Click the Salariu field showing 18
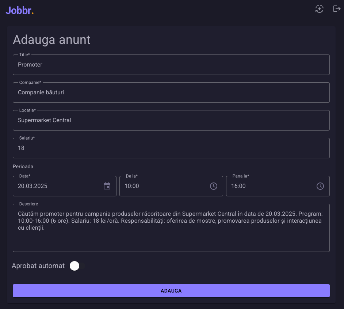The image size is (344, 309). coord(171,148)
